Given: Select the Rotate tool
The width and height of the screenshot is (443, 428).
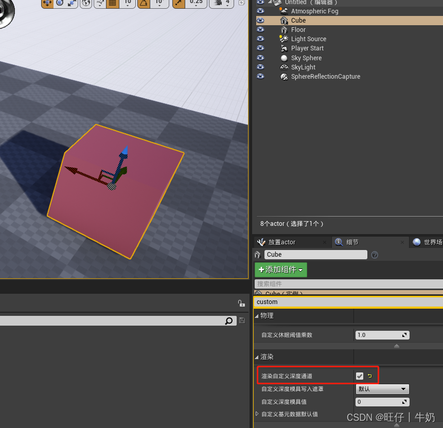Looking at the screenshot, I should point(60,4).
